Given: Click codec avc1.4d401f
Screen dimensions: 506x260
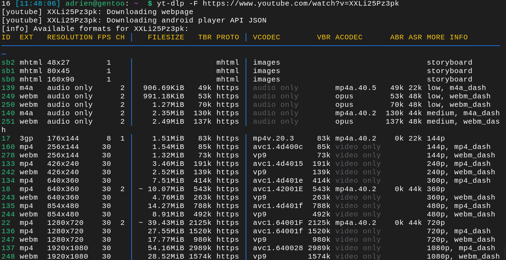Looking at the screenshot, I should (278, 206).
